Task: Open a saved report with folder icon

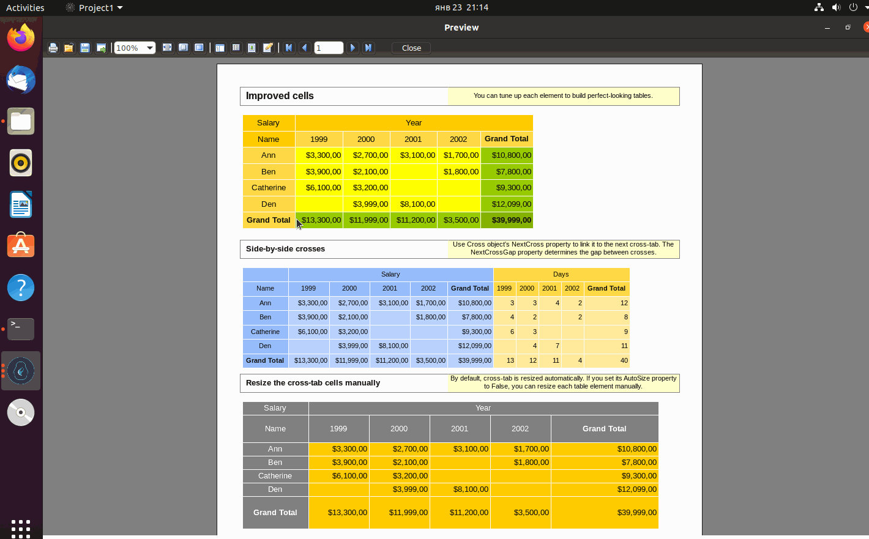Action: click(x=69, y=48)
